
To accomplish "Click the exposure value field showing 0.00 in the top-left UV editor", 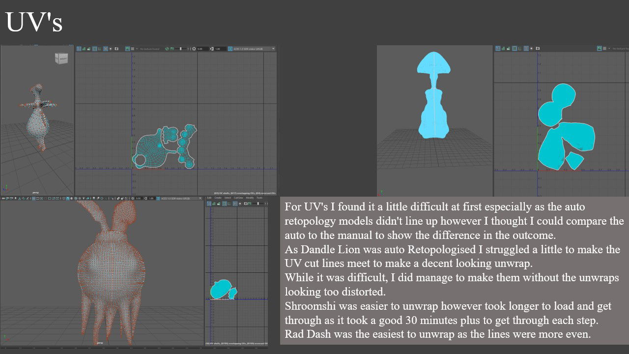I will [x=203, y=49].
